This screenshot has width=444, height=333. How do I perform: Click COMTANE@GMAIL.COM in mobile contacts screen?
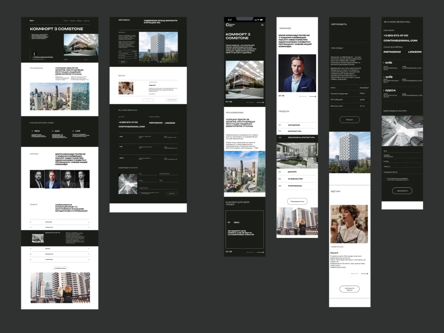click(400, 40)
